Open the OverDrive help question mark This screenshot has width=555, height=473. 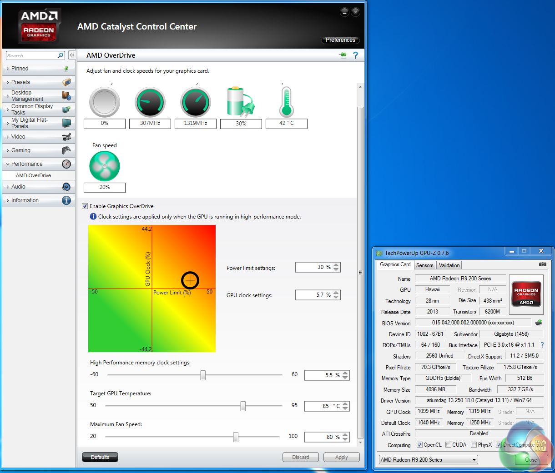pyautogui.click(x=355, y=55)
